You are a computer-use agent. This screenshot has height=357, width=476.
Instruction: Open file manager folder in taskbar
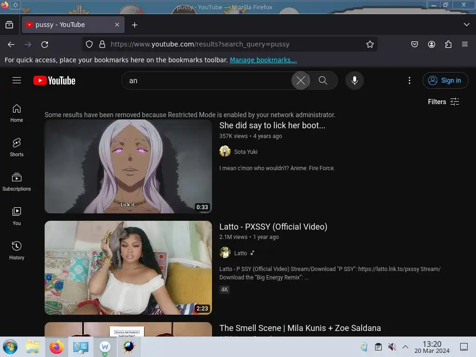[33, 347]
